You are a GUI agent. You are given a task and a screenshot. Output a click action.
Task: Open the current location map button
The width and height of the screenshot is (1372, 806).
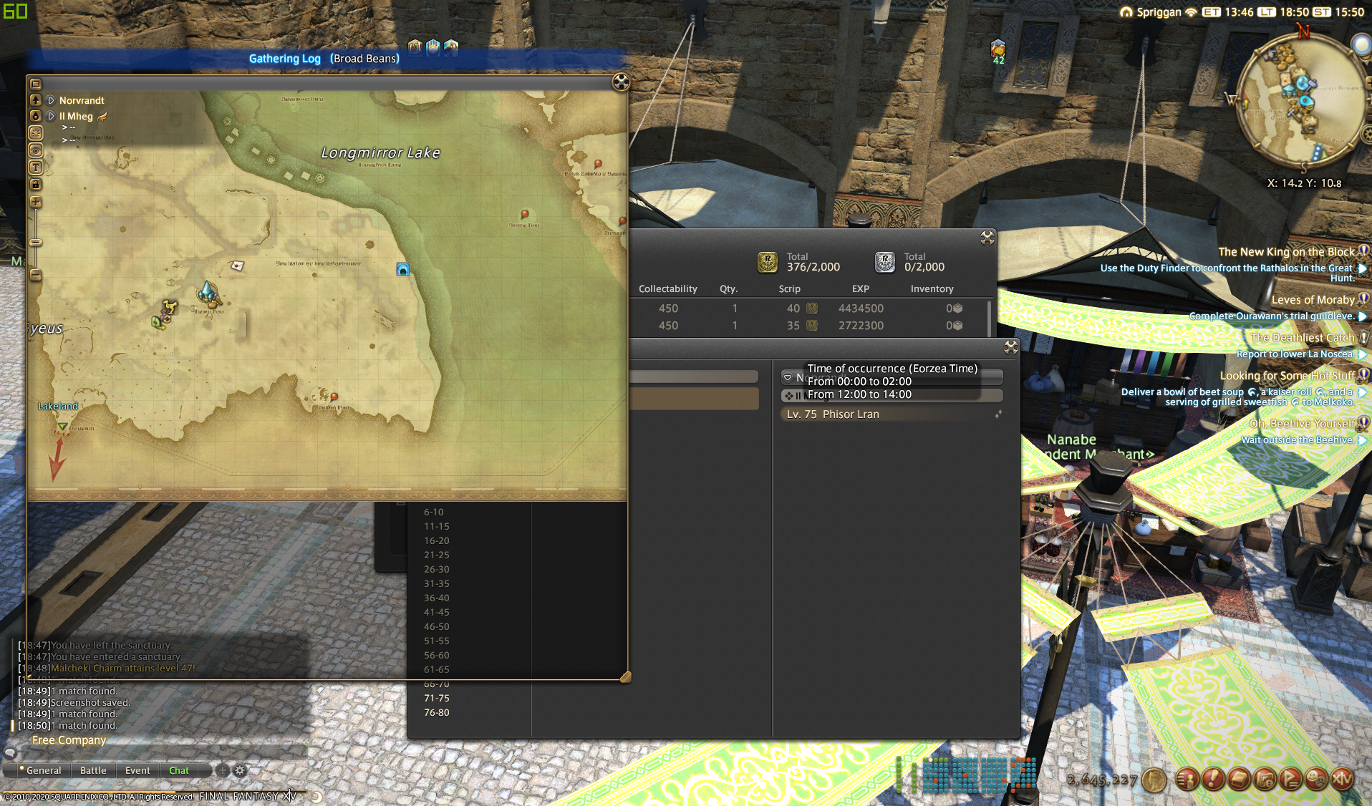point(36,115)
